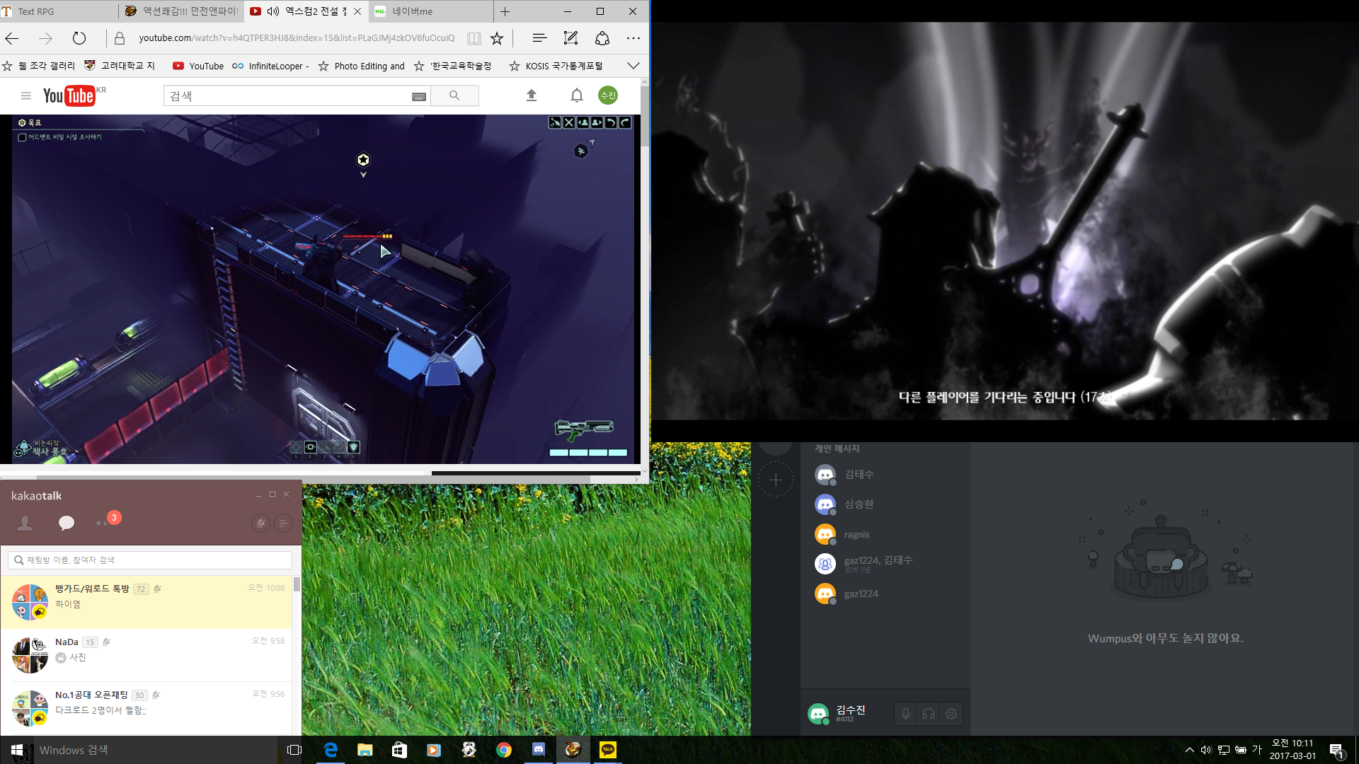This screenshot has width=1359, height=764.
Task: Open YouTube notifications bell
Action: coord(577,95)
